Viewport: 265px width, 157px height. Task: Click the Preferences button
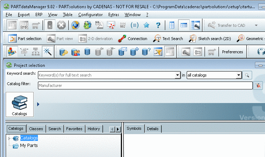232,52
